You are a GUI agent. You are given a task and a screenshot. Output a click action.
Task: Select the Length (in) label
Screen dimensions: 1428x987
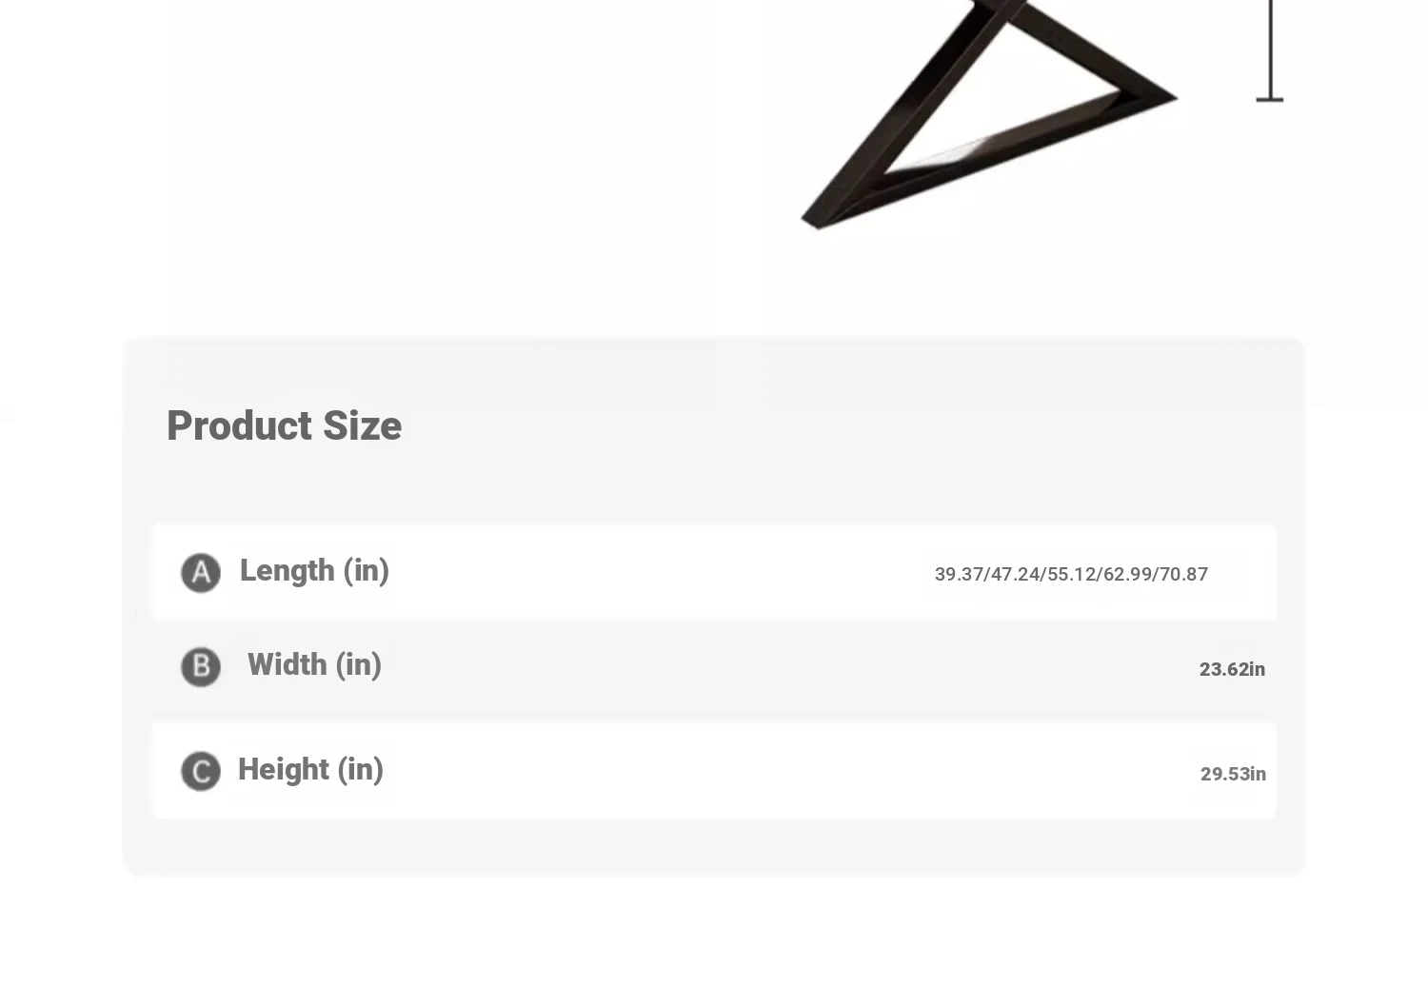point(314,570)
